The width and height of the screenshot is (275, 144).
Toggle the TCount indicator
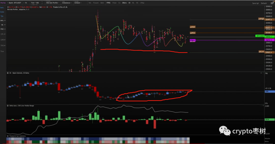[x=96, y=3]
